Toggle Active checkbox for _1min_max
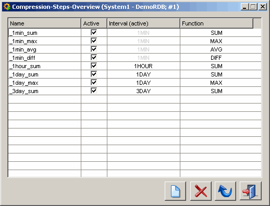The image size is (270, 206). (x=94, y=41)
